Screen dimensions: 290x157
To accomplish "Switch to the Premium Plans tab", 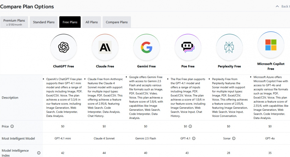I will click(14, 22).
